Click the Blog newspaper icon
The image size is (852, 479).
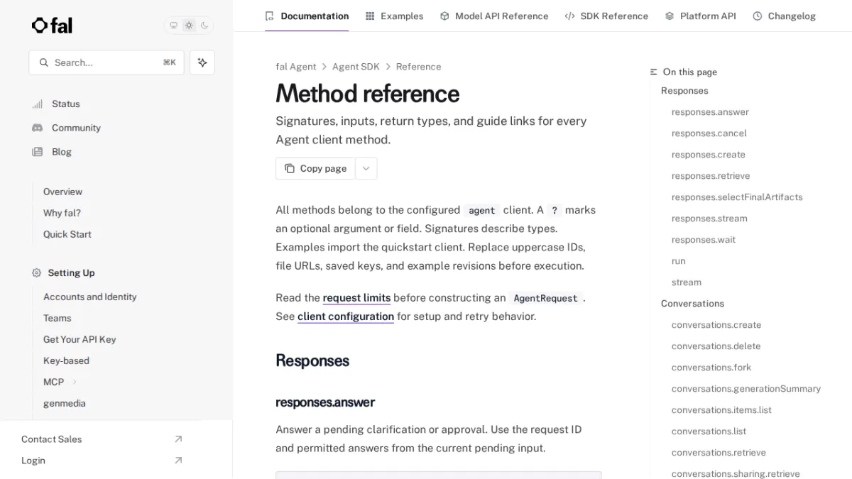pyautogui.click(x=37, y=152)
